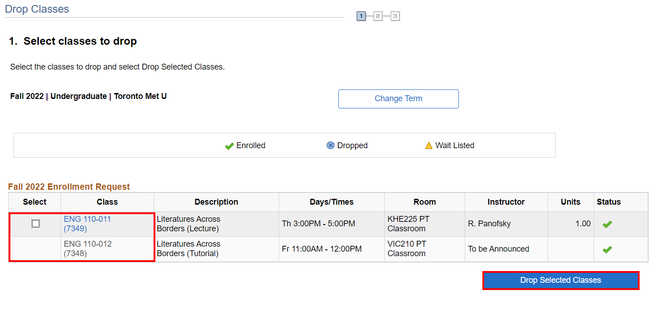Click the yellow Wait Listed triangle icon
This screenshot has width=659, height=309.
(429, 145)
